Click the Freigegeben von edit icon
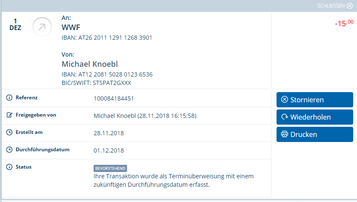This screenshot has height=202, width=357. click(9, 115)
